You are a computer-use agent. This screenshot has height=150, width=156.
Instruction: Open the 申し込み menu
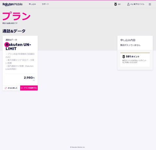point(32,4)
